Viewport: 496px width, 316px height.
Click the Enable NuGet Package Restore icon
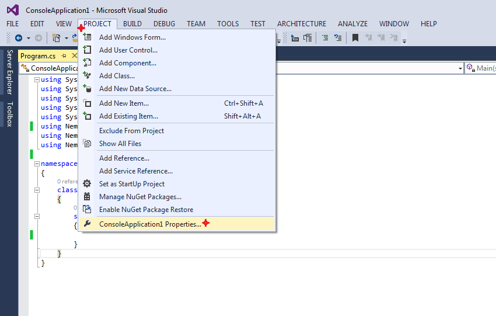(87, 209)
